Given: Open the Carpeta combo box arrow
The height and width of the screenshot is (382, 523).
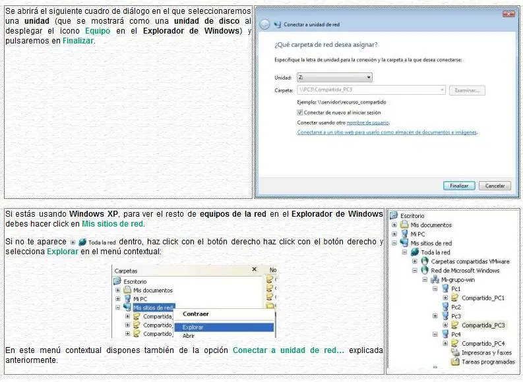Looking at the screenshot, I should (x=442, y=90).
